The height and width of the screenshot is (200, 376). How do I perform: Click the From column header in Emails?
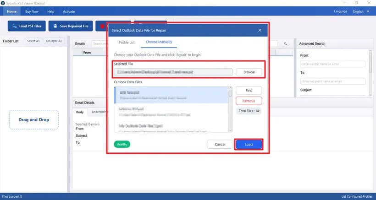(87, 52)
